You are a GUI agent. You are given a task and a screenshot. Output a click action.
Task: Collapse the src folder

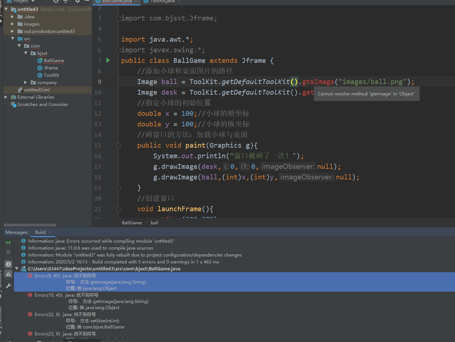(x=13, y=39)
